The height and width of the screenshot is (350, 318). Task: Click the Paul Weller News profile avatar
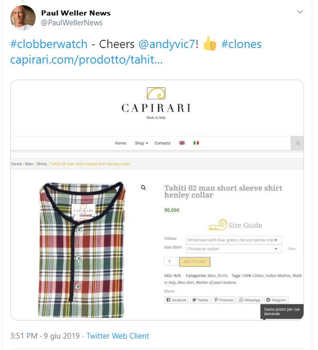[23, 18]
